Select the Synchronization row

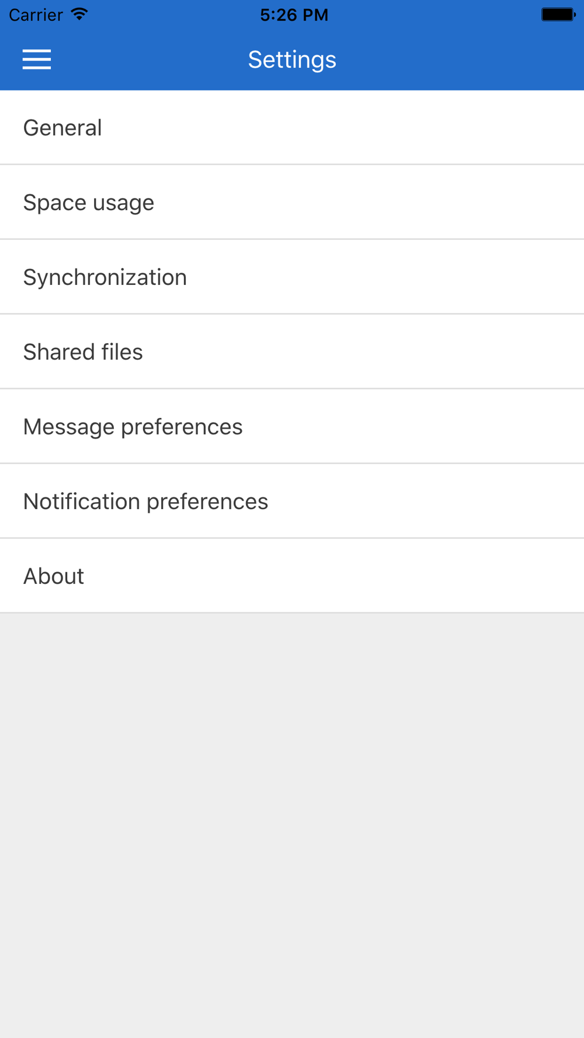(x=292, y=277)
